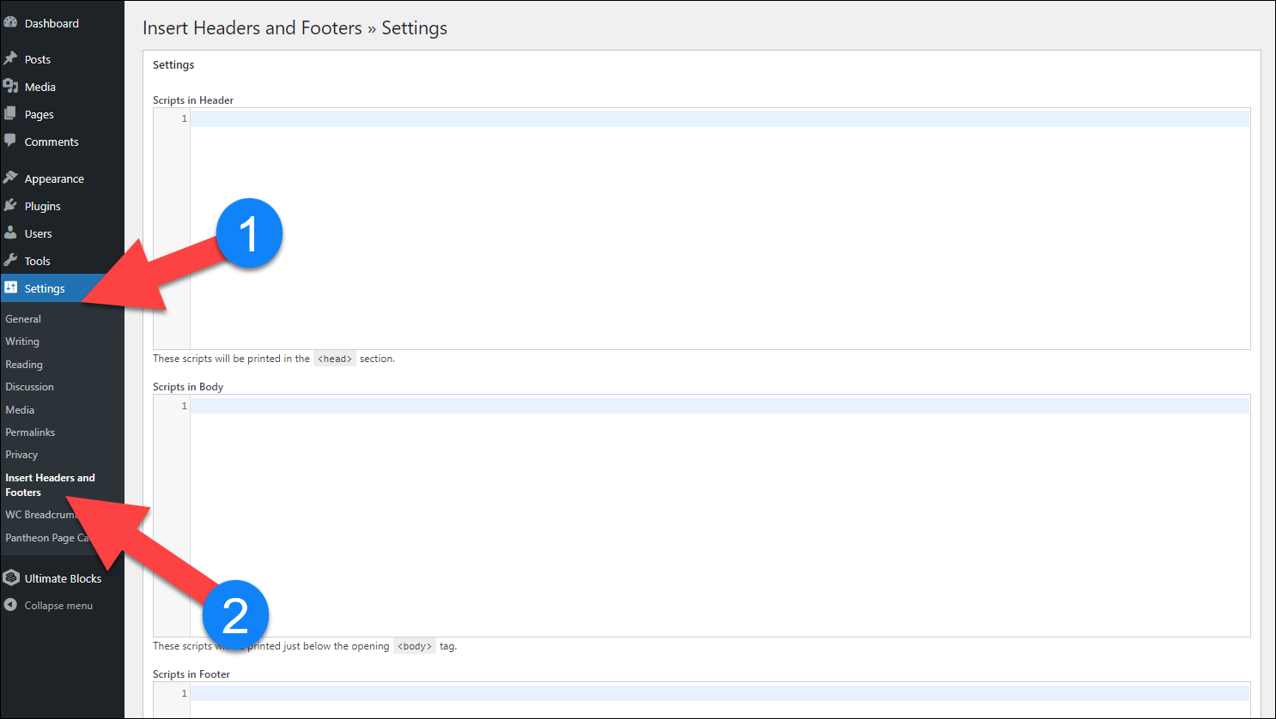Click the Collapse menu arrow icon

[10, 605]
